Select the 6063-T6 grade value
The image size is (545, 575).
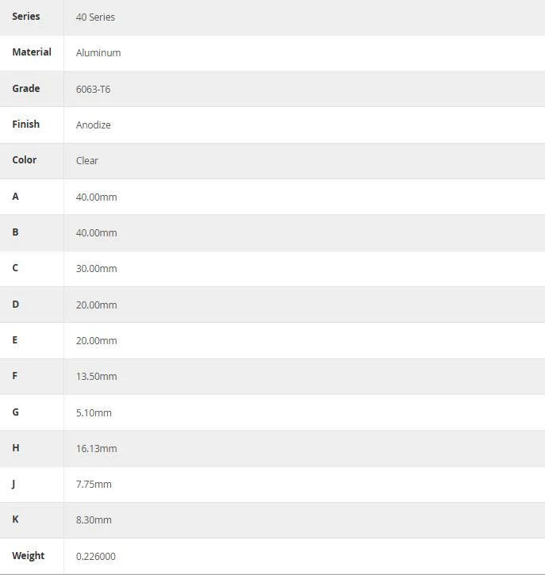tap(93, 89)
